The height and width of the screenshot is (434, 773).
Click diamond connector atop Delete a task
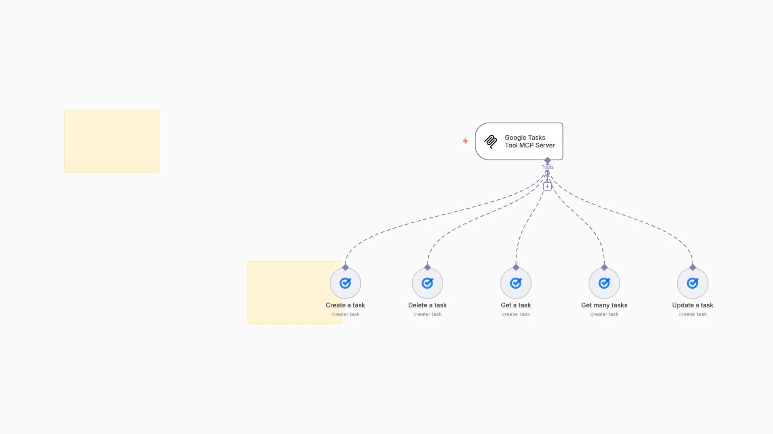428,267
